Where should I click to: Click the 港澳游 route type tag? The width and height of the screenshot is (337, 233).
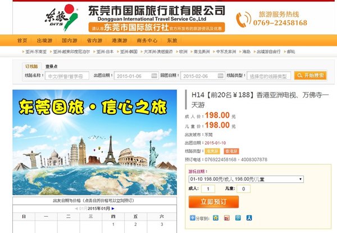[x=212, y=151]
